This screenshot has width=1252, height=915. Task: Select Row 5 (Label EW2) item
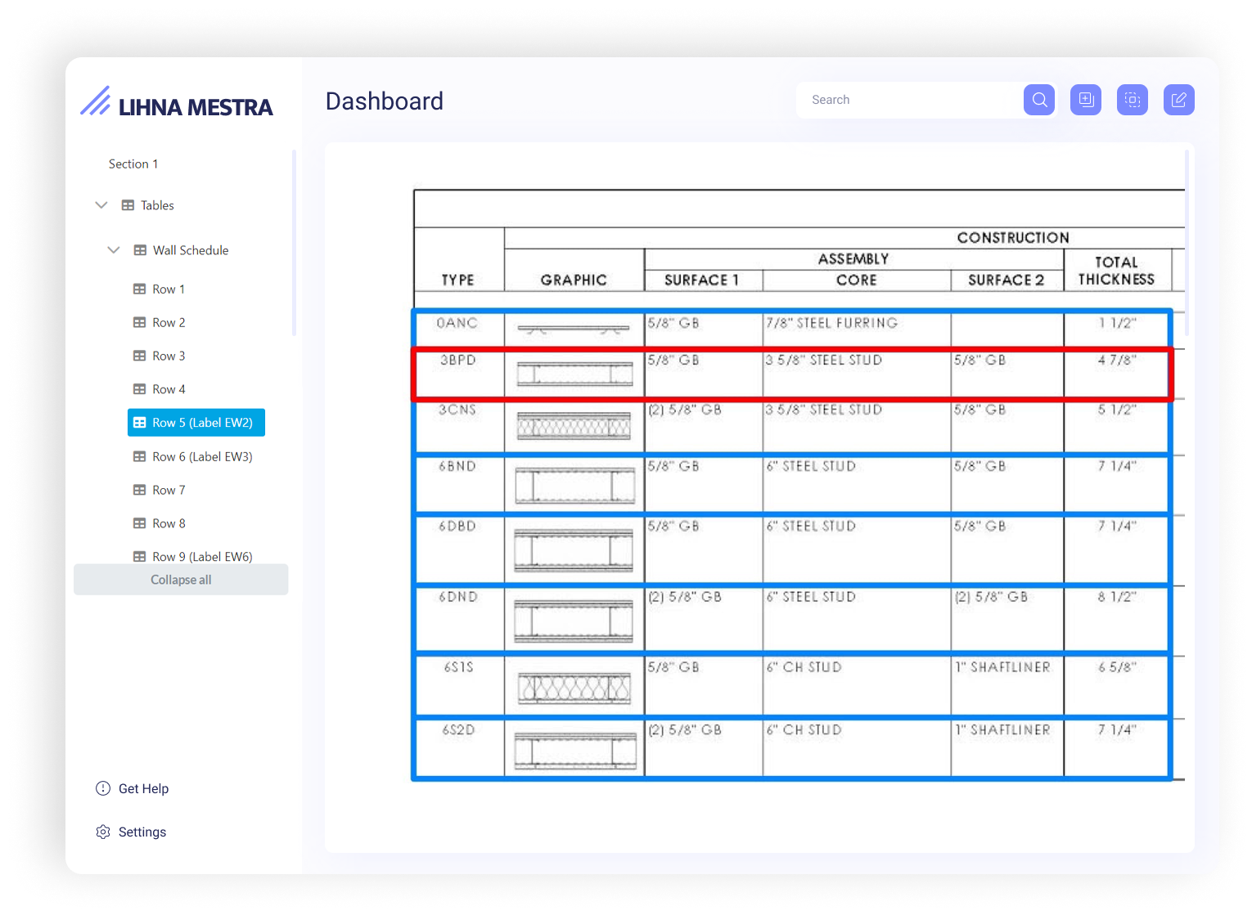pyautogui.click(x=196, y=423)
